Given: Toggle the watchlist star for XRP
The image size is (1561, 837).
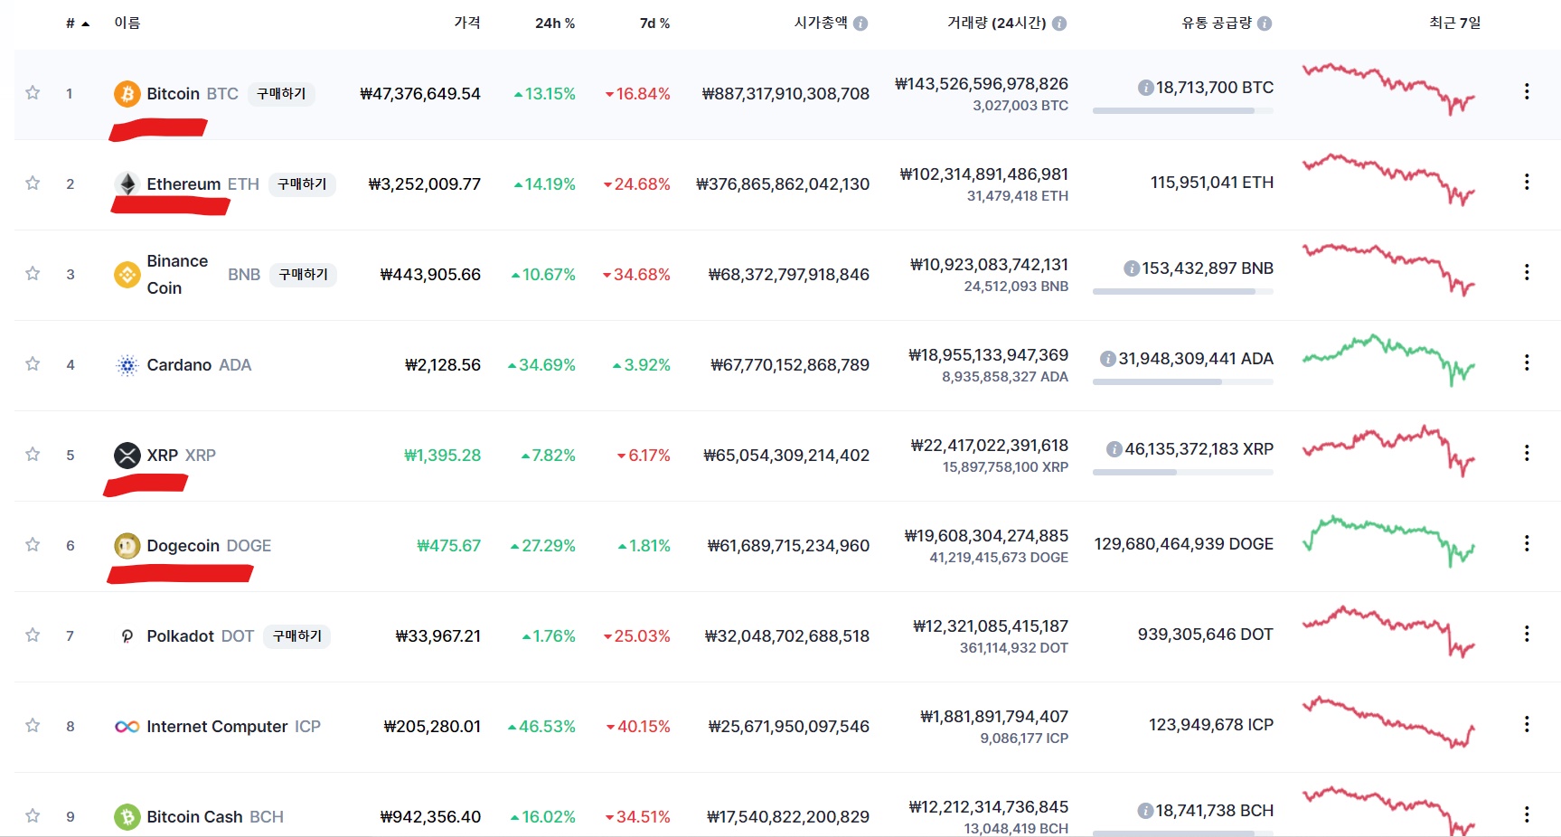Looking at the screenshot, I should (x=33, y=455).
